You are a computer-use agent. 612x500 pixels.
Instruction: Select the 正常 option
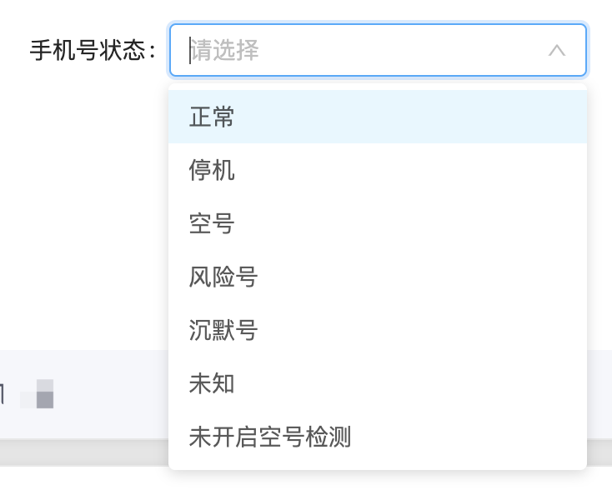click(378, 117)
